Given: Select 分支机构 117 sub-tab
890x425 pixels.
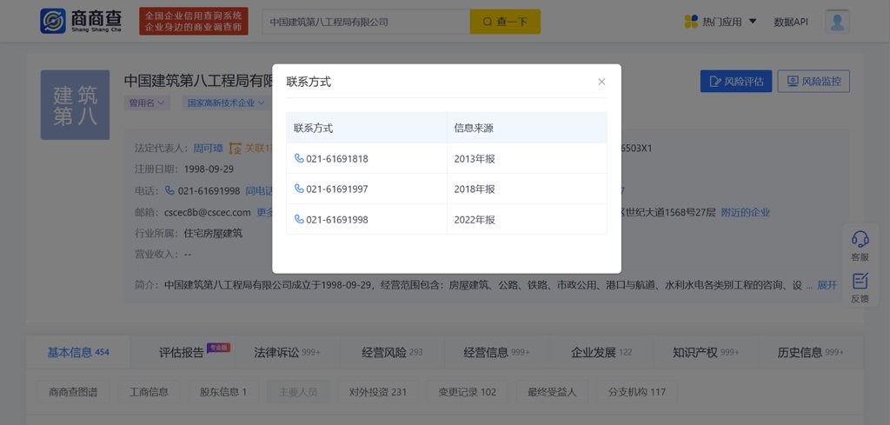Looking at the screenshot, I should tap(636, 391).
